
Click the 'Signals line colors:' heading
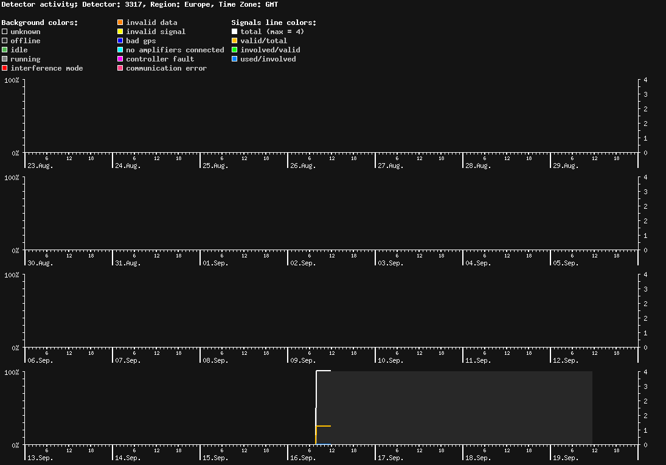point(274,23)
